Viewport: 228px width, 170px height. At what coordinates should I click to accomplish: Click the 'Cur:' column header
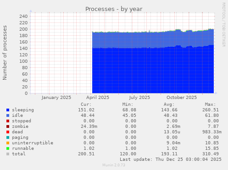[86, 104]
